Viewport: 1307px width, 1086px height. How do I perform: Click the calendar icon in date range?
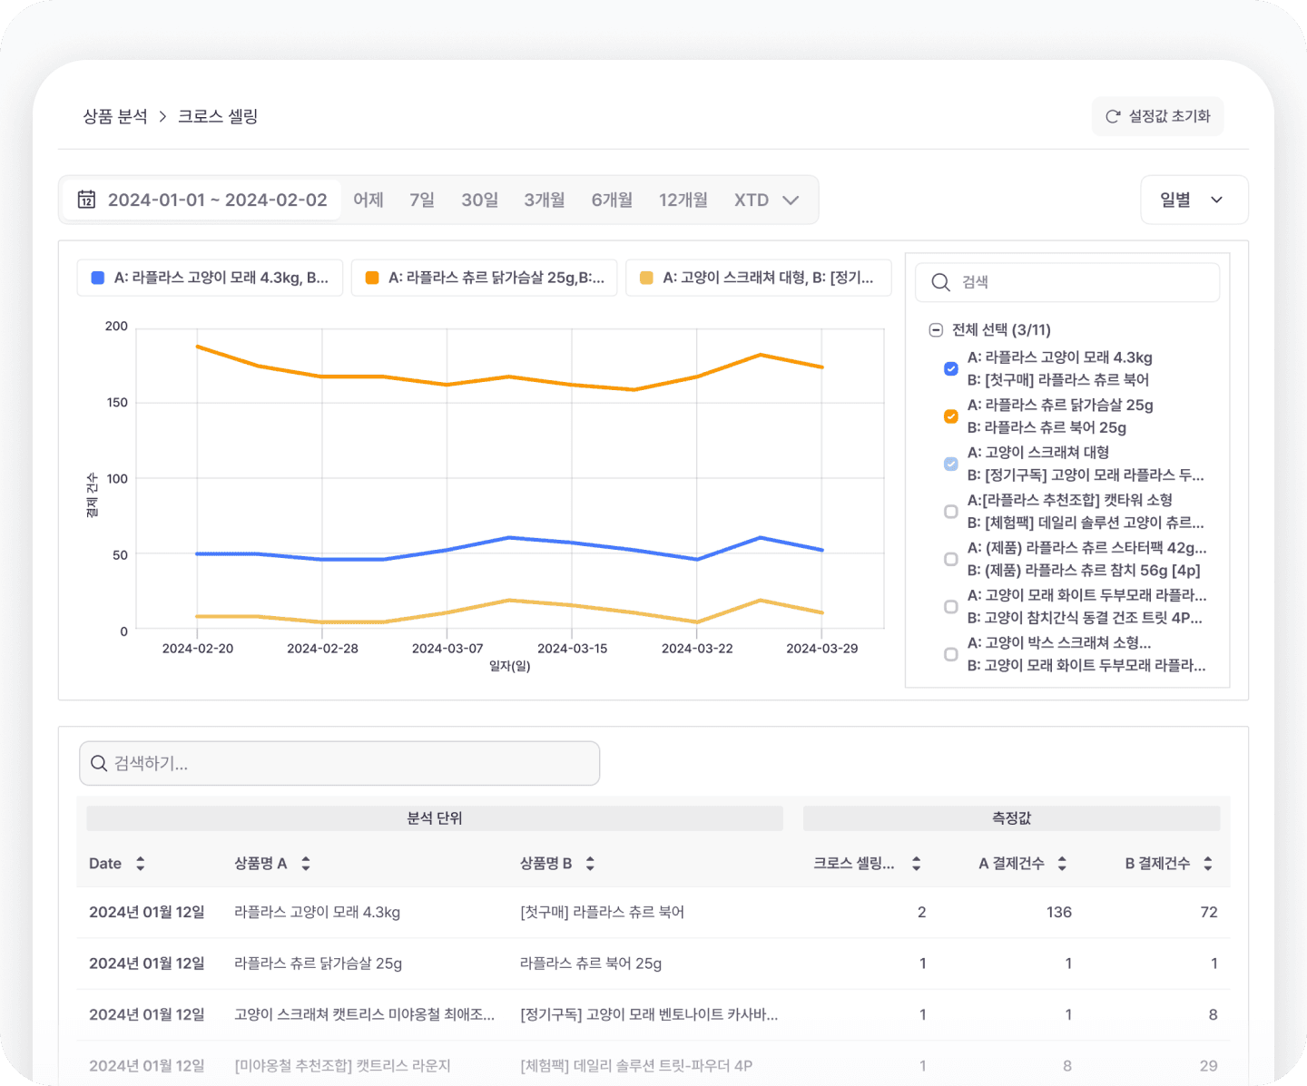coord(86,200)
